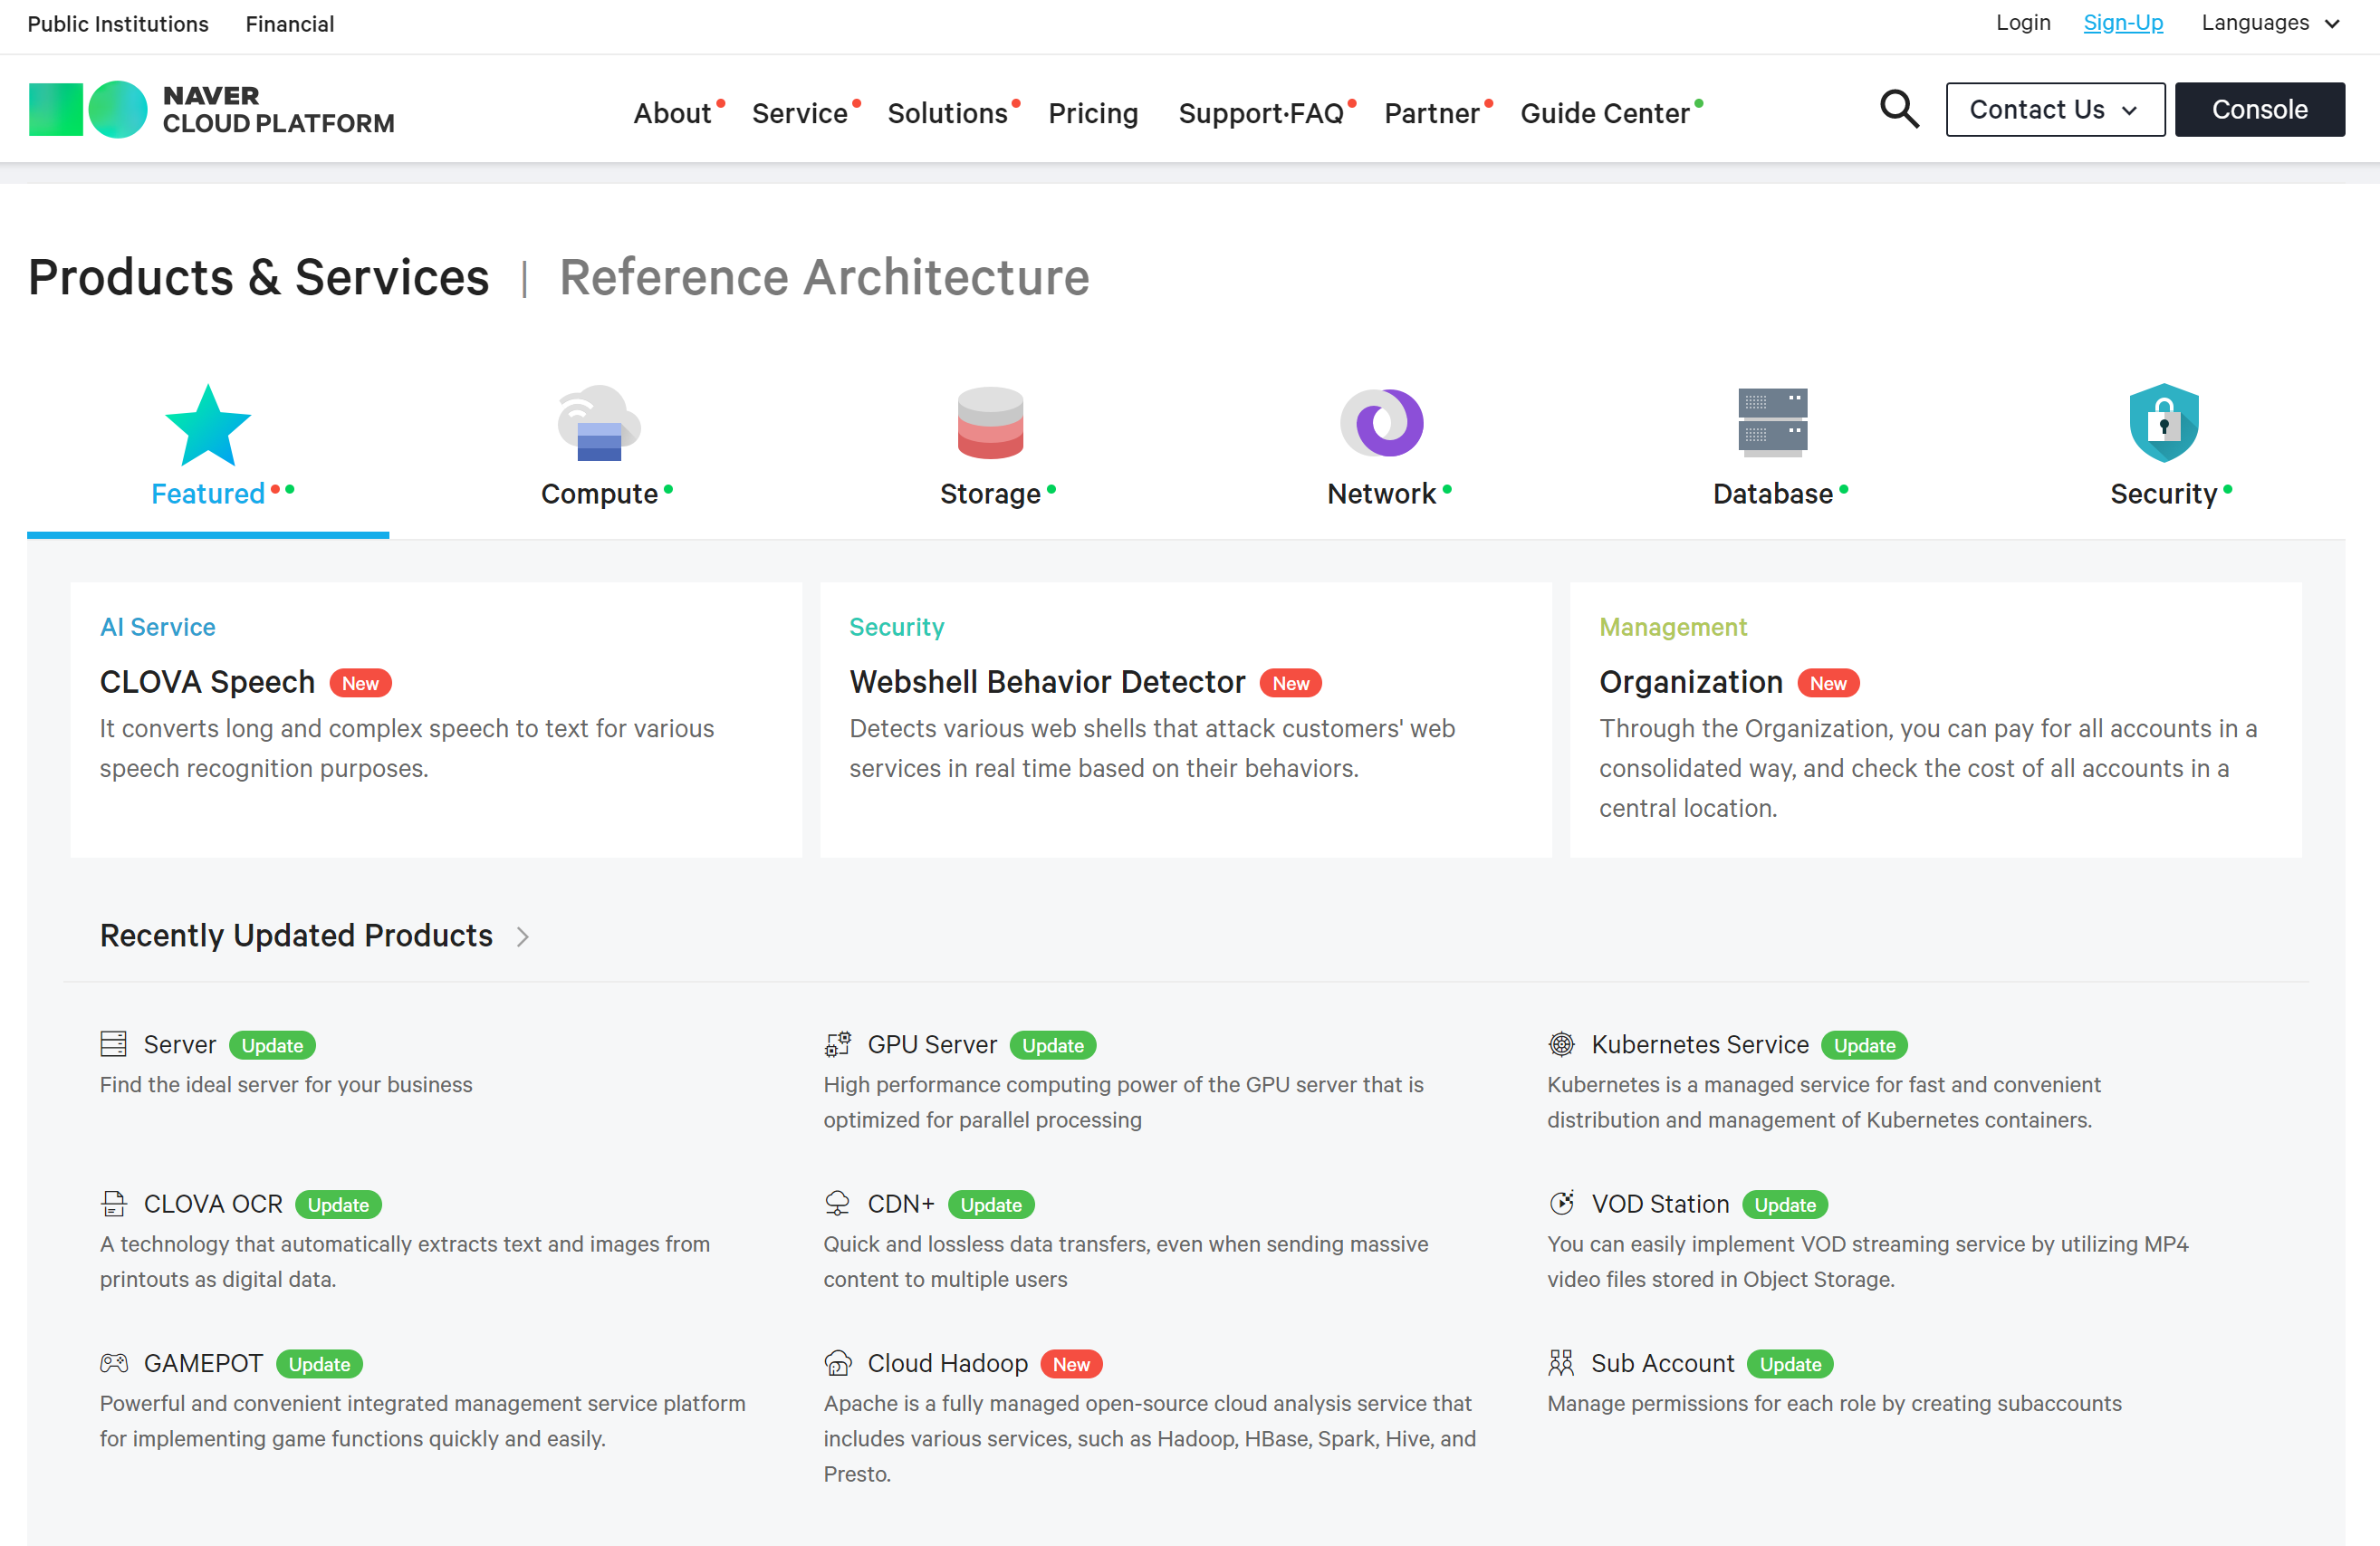The image size is (2380, 1546).
Task: Open the Contact Us dropdown
Action: click(x=2055, y=109)
